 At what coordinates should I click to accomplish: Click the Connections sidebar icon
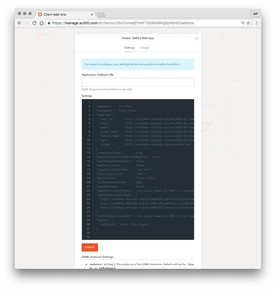[x=38, y=73]
